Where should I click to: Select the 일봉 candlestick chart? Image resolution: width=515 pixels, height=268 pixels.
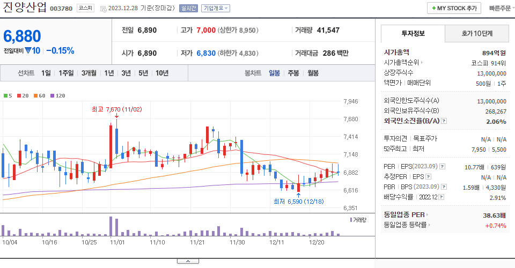coord(274,73)
